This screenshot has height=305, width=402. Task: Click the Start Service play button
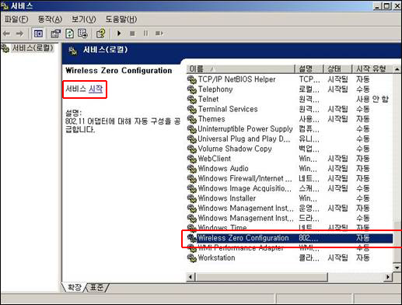point(119,33)
